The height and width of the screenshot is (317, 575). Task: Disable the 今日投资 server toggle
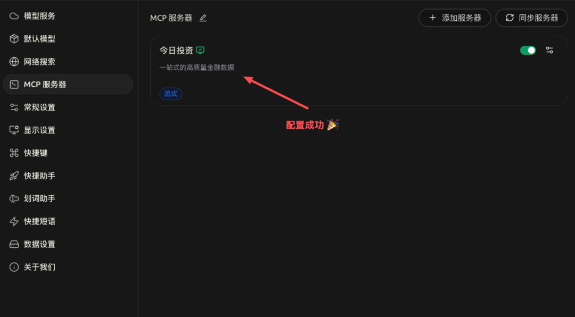pyautogui.click(x=528, y=50)
